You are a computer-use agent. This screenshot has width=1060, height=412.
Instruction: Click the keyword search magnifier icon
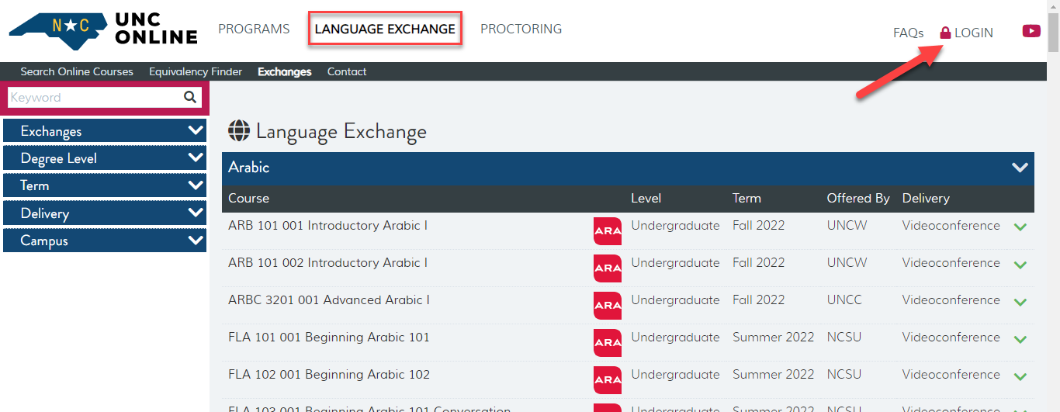click(x=190, y=97)
